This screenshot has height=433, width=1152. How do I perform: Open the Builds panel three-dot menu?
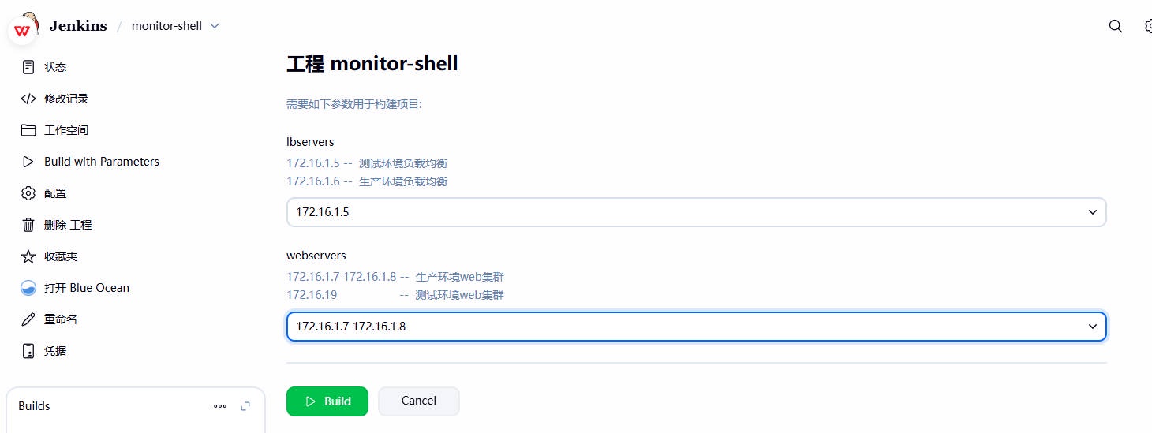(220, 406)
